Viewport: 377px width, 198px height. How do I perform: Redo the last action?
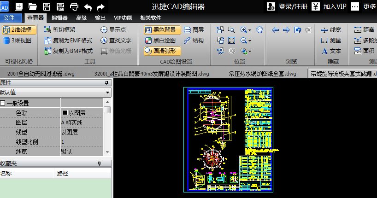tap(100, 7)
